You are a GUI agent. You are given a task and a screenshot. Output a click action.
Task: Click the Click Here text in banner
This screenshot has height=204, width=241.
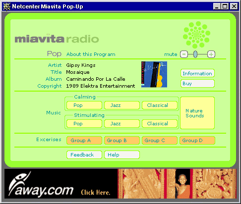click(96, 193)
